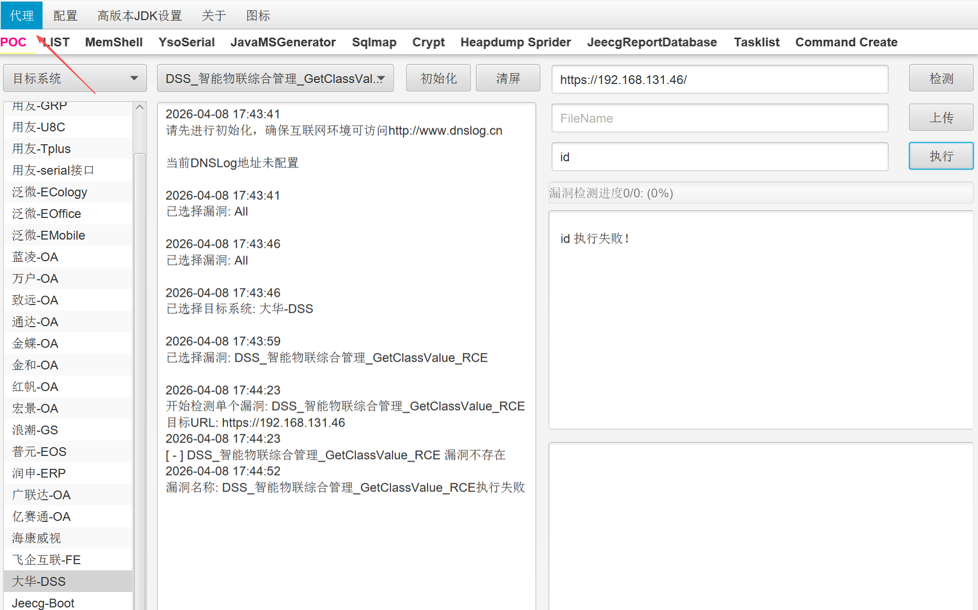Run the command with 执行 button
Viewport: 978px width, 610px height.
click(940, 156)
